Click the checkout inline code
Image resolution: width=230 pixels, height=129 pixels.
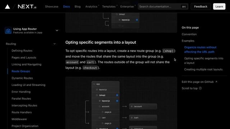[90, 68]
